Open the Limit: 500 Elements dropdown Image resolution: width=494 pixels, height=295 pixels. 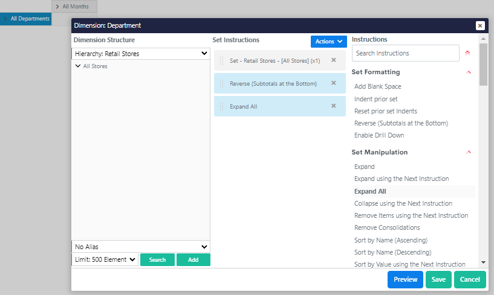tap(105, 259)
